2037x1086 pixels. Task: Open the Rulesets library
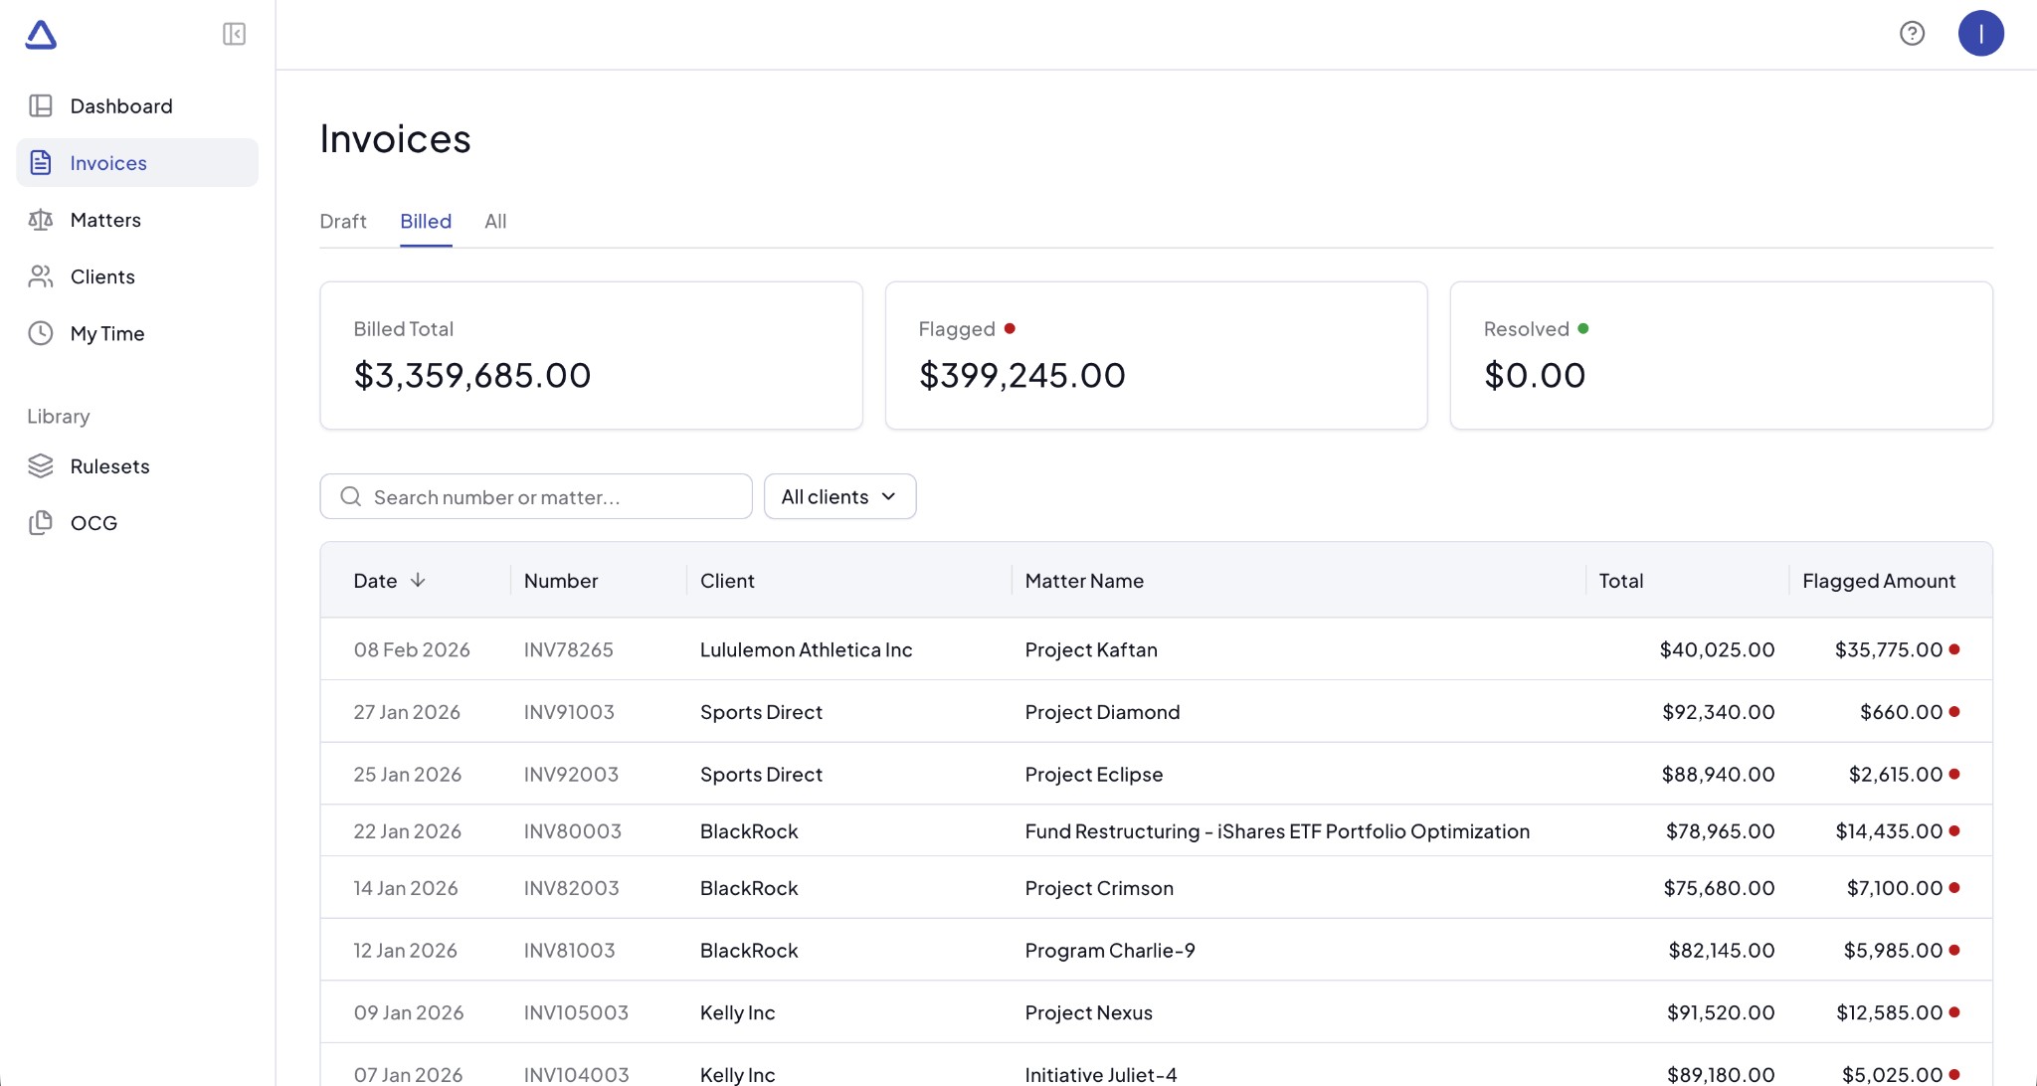(x=109, y=465)
